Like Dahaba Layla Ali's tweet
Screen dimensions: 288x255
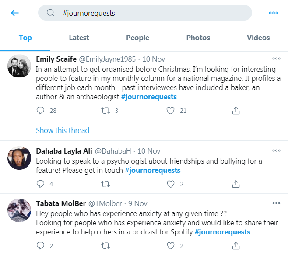(170, 184)
